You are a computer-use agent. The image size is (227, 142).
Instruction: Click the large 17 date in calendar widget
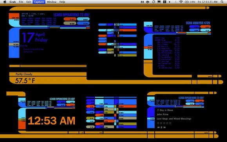tap(28, 38)
